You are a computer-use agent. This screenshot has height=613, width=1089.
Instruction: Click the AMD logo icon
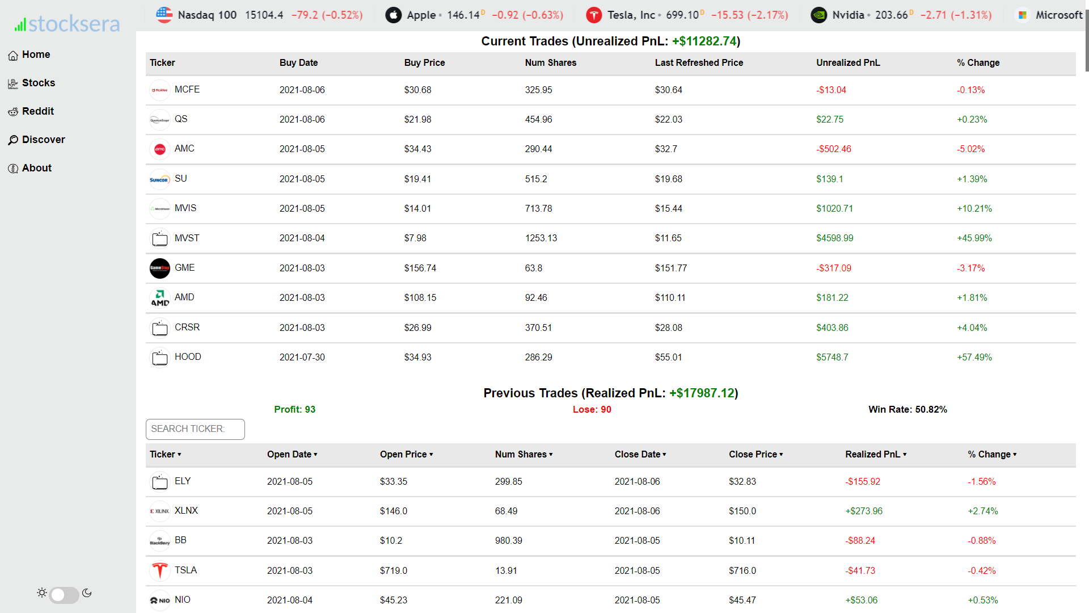tap(159, 298)
